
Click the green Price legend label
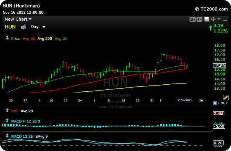click(x=16, y=39)
